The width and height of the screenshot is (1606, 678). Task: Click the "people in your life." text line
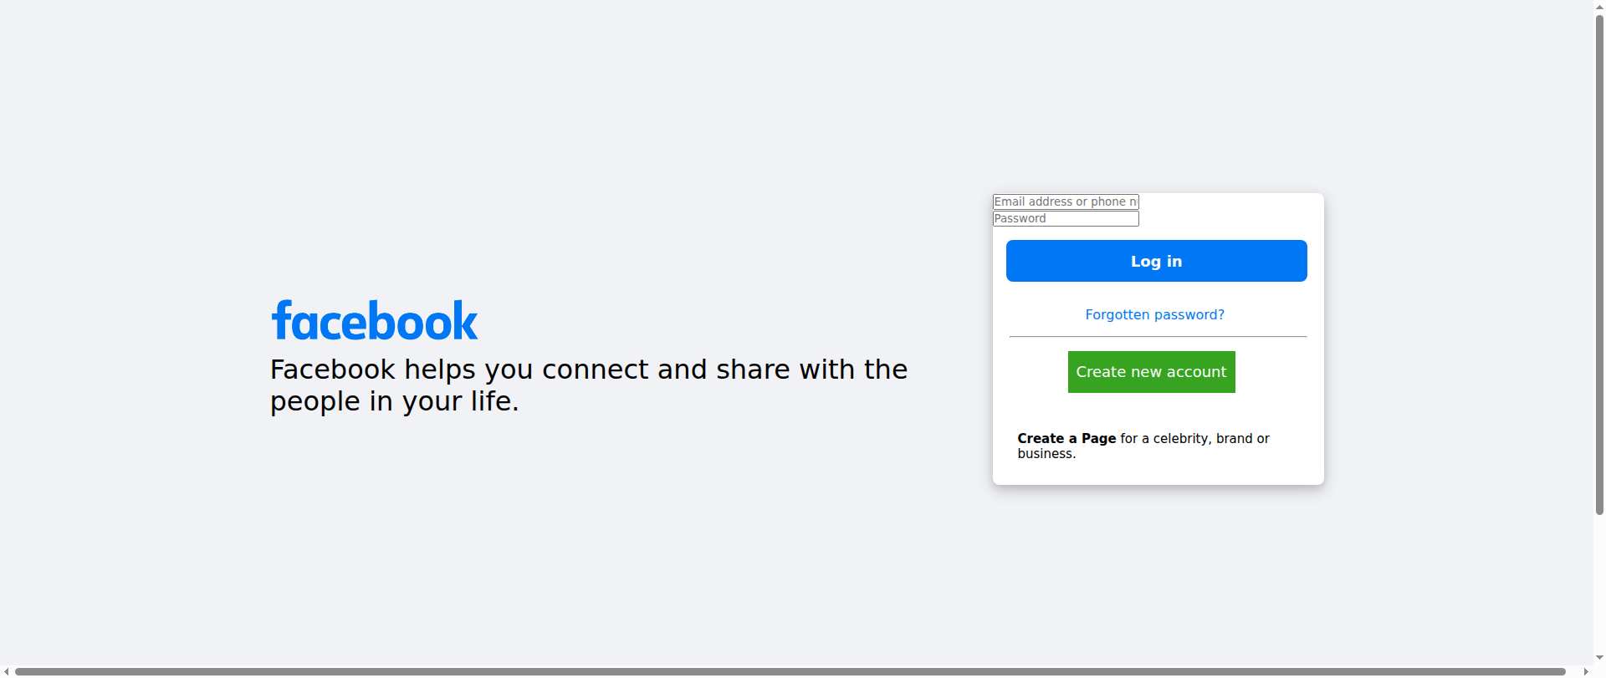(x=394, y=401)
